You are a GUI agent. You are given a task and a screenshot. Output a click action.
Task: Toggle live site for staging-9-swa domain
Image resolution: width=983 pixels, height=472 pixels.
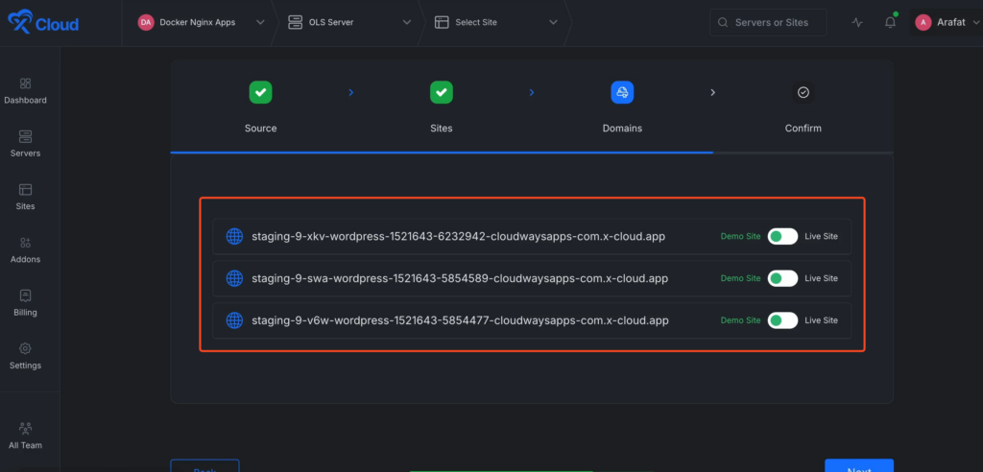tap(782, 278)
